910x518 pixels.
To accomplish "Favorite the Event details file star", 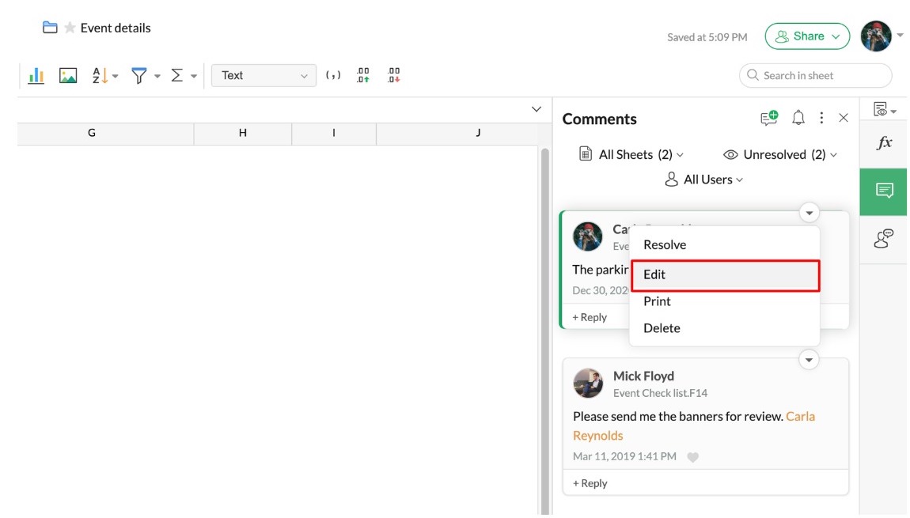I will [x=70, y=28].
